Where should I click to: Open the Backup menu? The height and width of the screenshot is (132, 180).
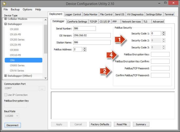[15, 9]
